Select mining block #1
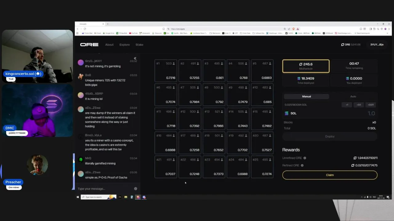The height and width of the screenshot is (221, 394). (166, 71)
